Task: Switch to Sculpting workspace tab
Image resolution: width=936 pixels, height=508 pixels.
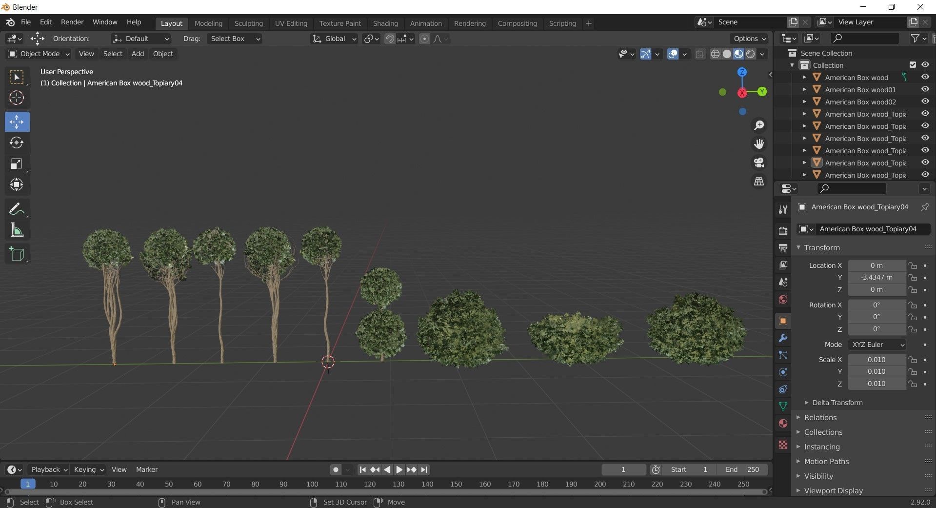Action: 248,23
